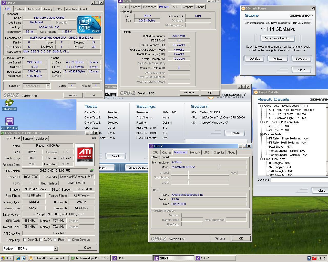Click the GPU-Z screenshot camera icon
This screenshot has height=262, width=328.
94,138
